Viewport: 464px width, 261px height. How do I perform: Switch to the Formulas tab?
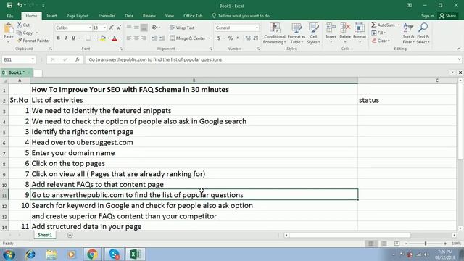107,16
